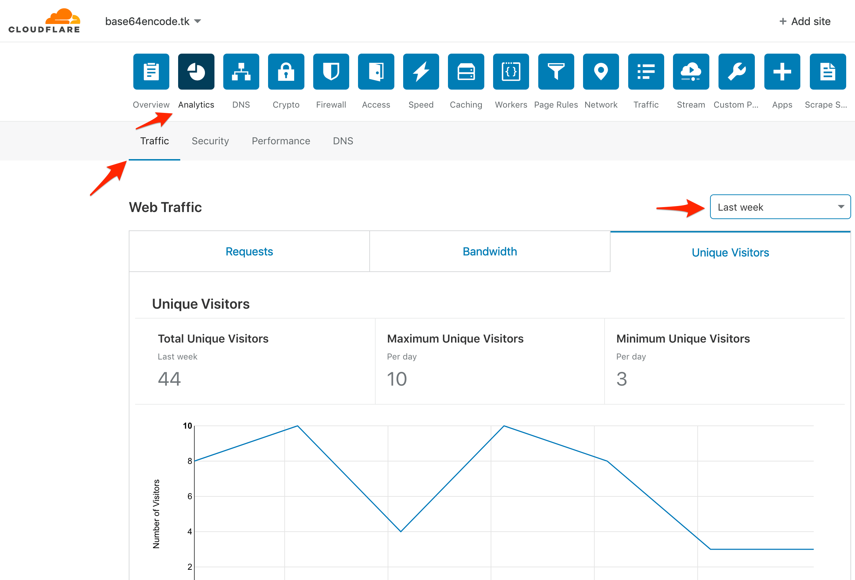
Task: Open the Stream section
Action: [x=691, y=71]
